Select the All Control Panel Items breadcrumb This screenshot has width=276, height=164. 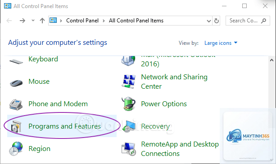[x=136, y=21]
